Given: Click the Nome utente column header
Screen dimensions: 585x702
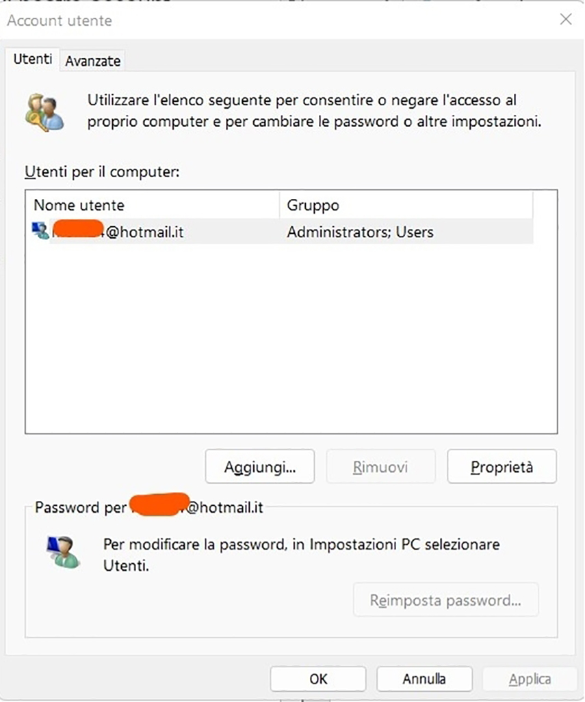Looking at the screenshot, I should pyautogui.click(x=77, y=205).
